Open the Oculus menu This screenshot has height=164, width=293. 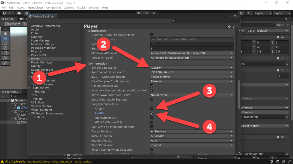point(81,8)
